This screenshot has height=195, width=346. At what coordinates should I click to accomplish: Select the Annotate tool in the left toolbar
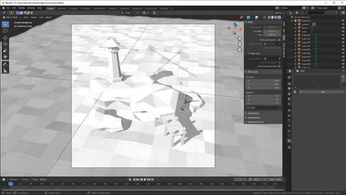tap(5, 64)
